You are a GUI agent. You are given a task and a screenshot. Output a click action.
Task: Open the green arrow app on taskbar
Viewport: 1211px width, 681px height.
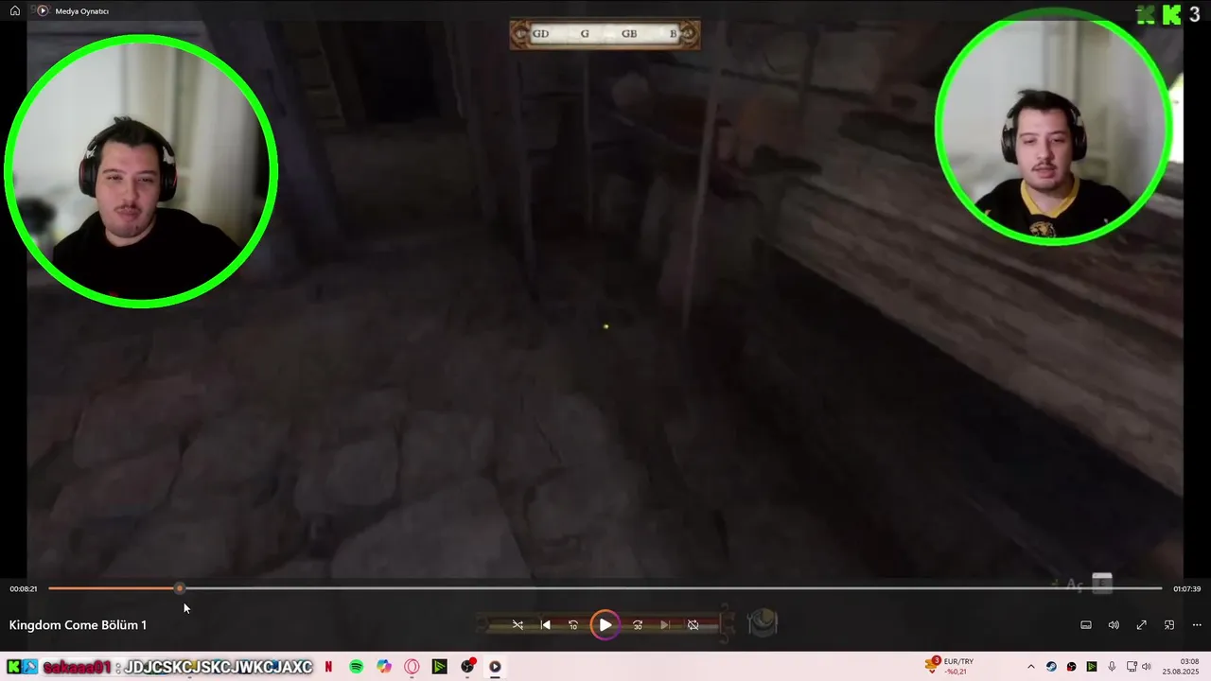[439, 667]
